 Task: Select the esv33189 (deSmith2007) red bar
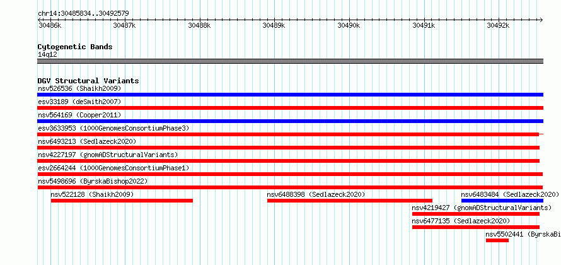[x=290, y=108]
